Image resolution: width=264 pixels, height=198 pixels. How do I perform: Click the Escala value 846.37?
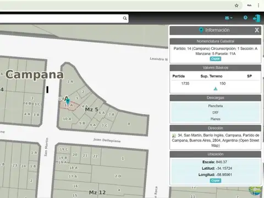[x=221, y=162]
